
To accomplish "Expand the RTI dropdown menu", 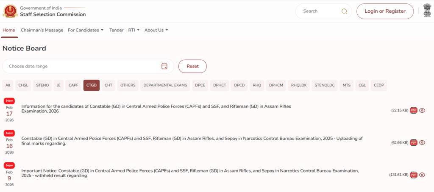I will (134, 30).
